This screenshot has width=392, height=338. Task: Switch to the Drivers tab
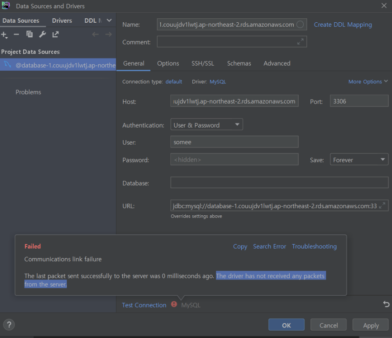coord(62,21)
